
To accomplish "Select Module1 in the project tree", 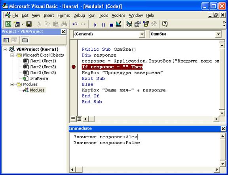I will click(x=37, y=90).
